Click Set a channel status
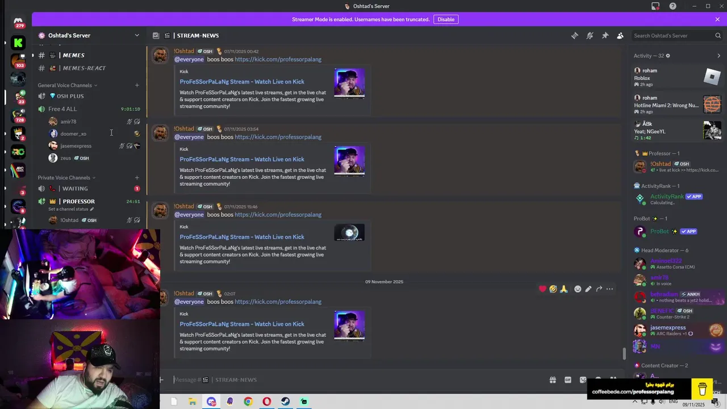Screen dimensions: 727x409 tap(71, 209)
